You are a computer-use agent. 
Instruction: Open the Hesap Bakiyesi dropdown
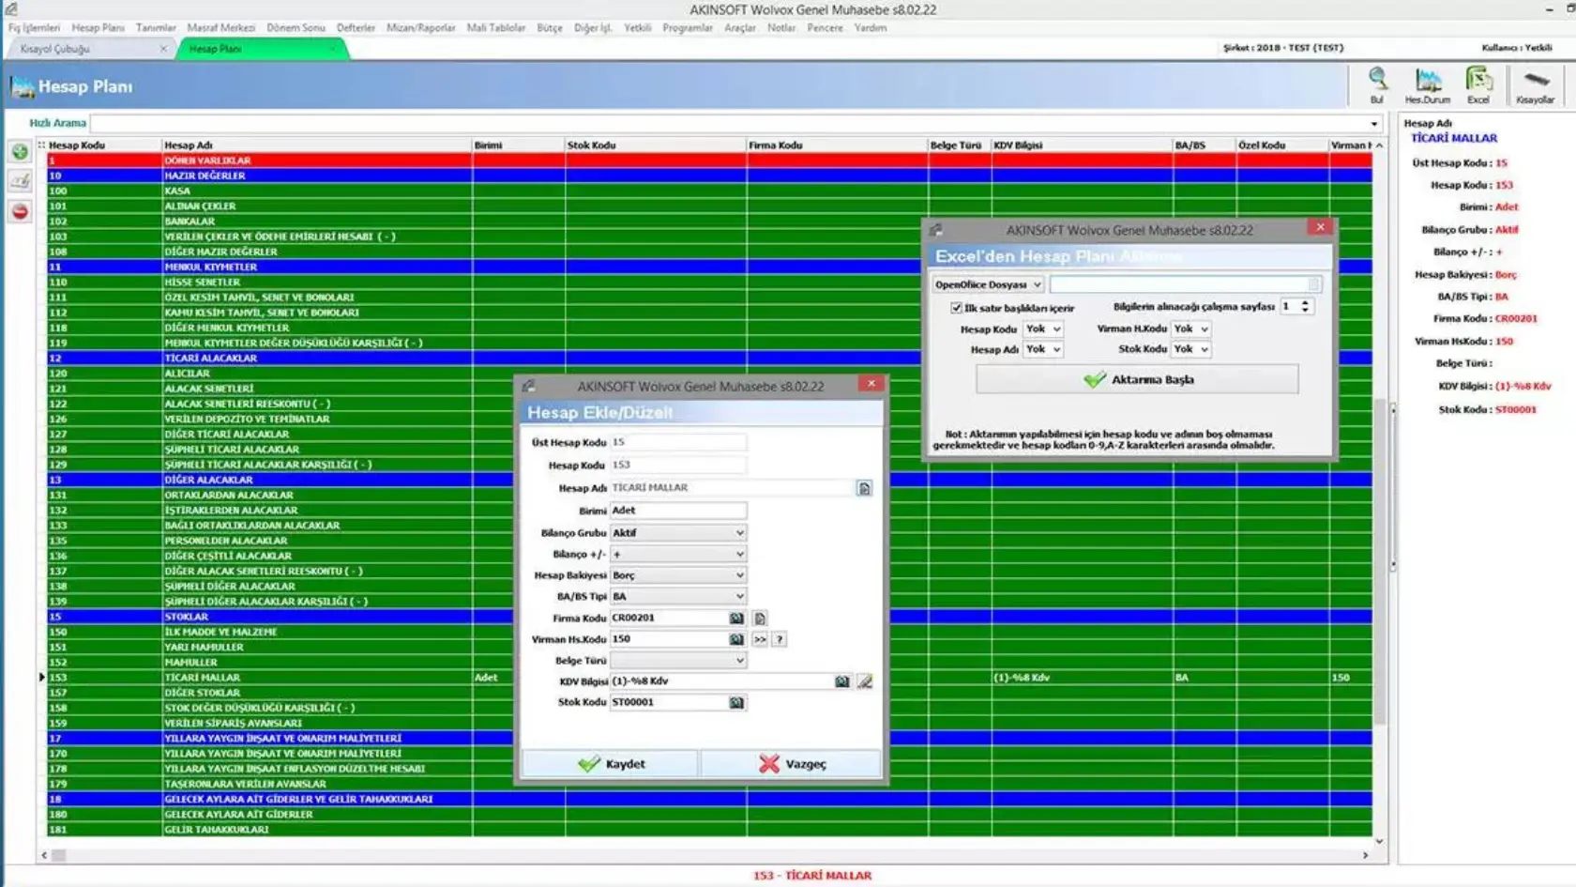(x=678, y=575)
